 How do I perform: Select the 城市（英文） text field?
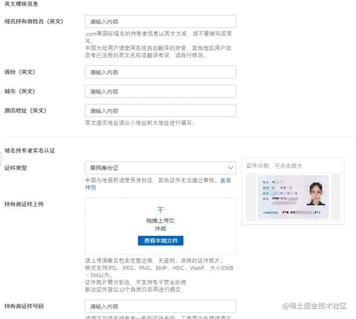click(160, 91)
